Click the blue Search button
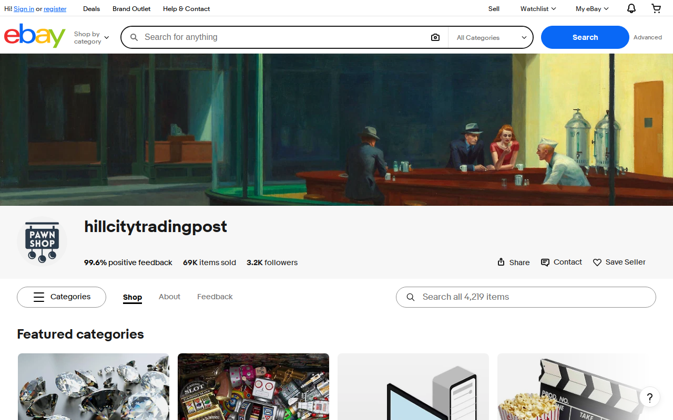Image resolution: width=673 pixels, height=420 pixels. (x=585, y=37)
